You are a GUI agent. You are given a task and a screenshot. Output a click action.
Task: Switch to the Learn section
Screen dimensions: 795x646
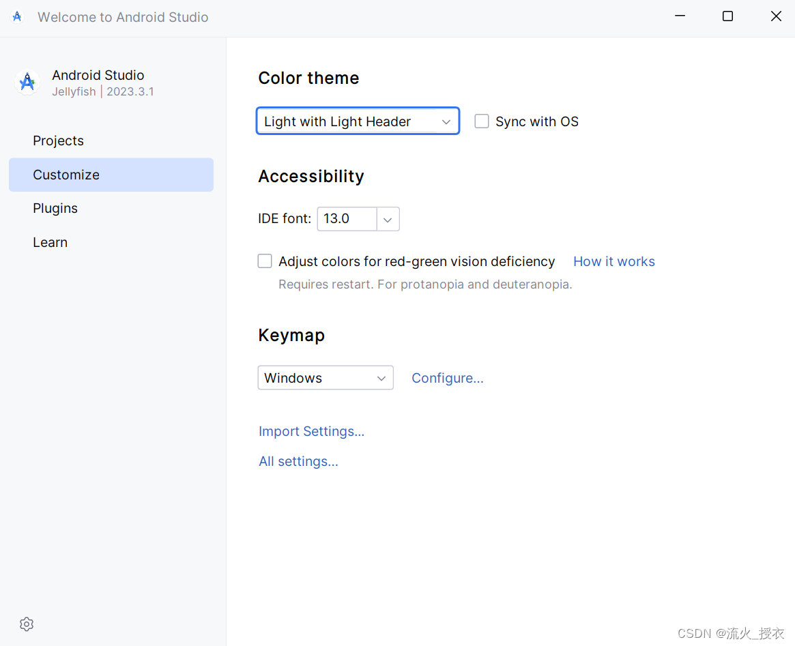pyautogui.click(x=111, y=242)
